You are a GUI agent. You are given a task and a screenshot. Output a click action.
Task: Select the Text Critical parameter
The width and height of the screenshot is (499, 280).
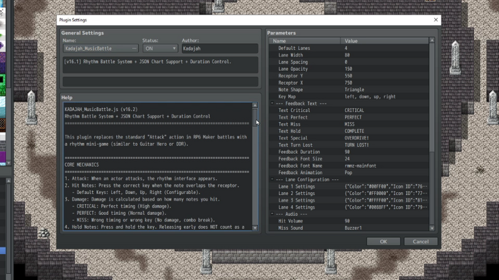[349, 110]
